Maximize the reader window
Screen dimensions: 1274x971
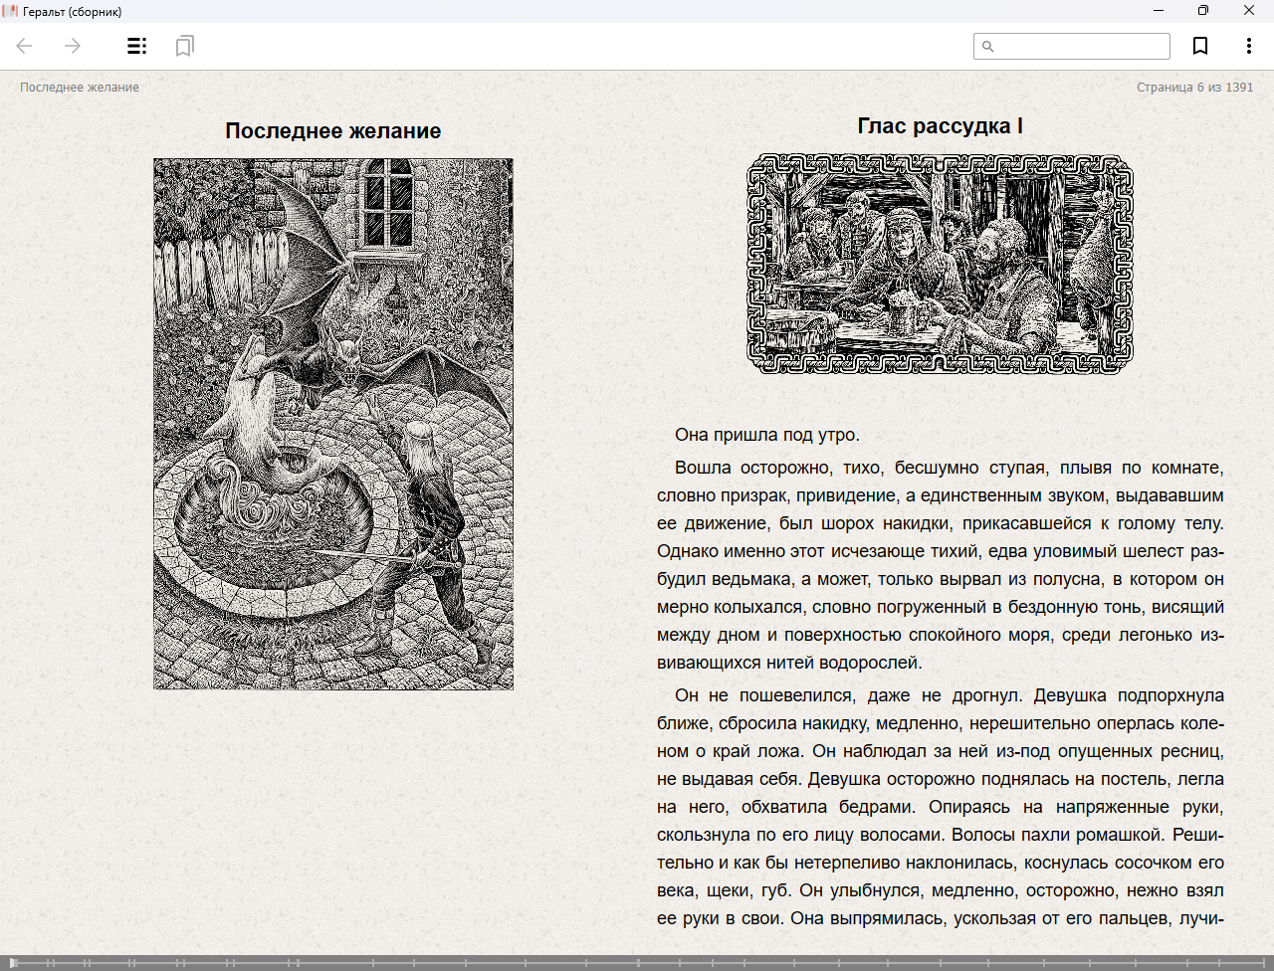tap(1202, 11)
